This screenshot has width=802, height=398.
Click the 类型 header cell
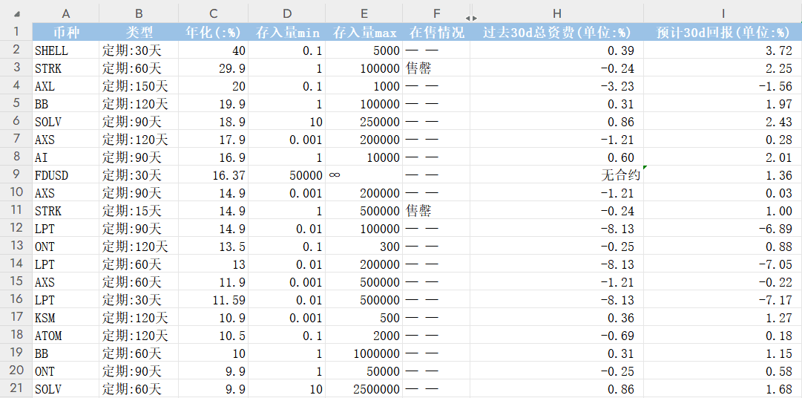139,32
